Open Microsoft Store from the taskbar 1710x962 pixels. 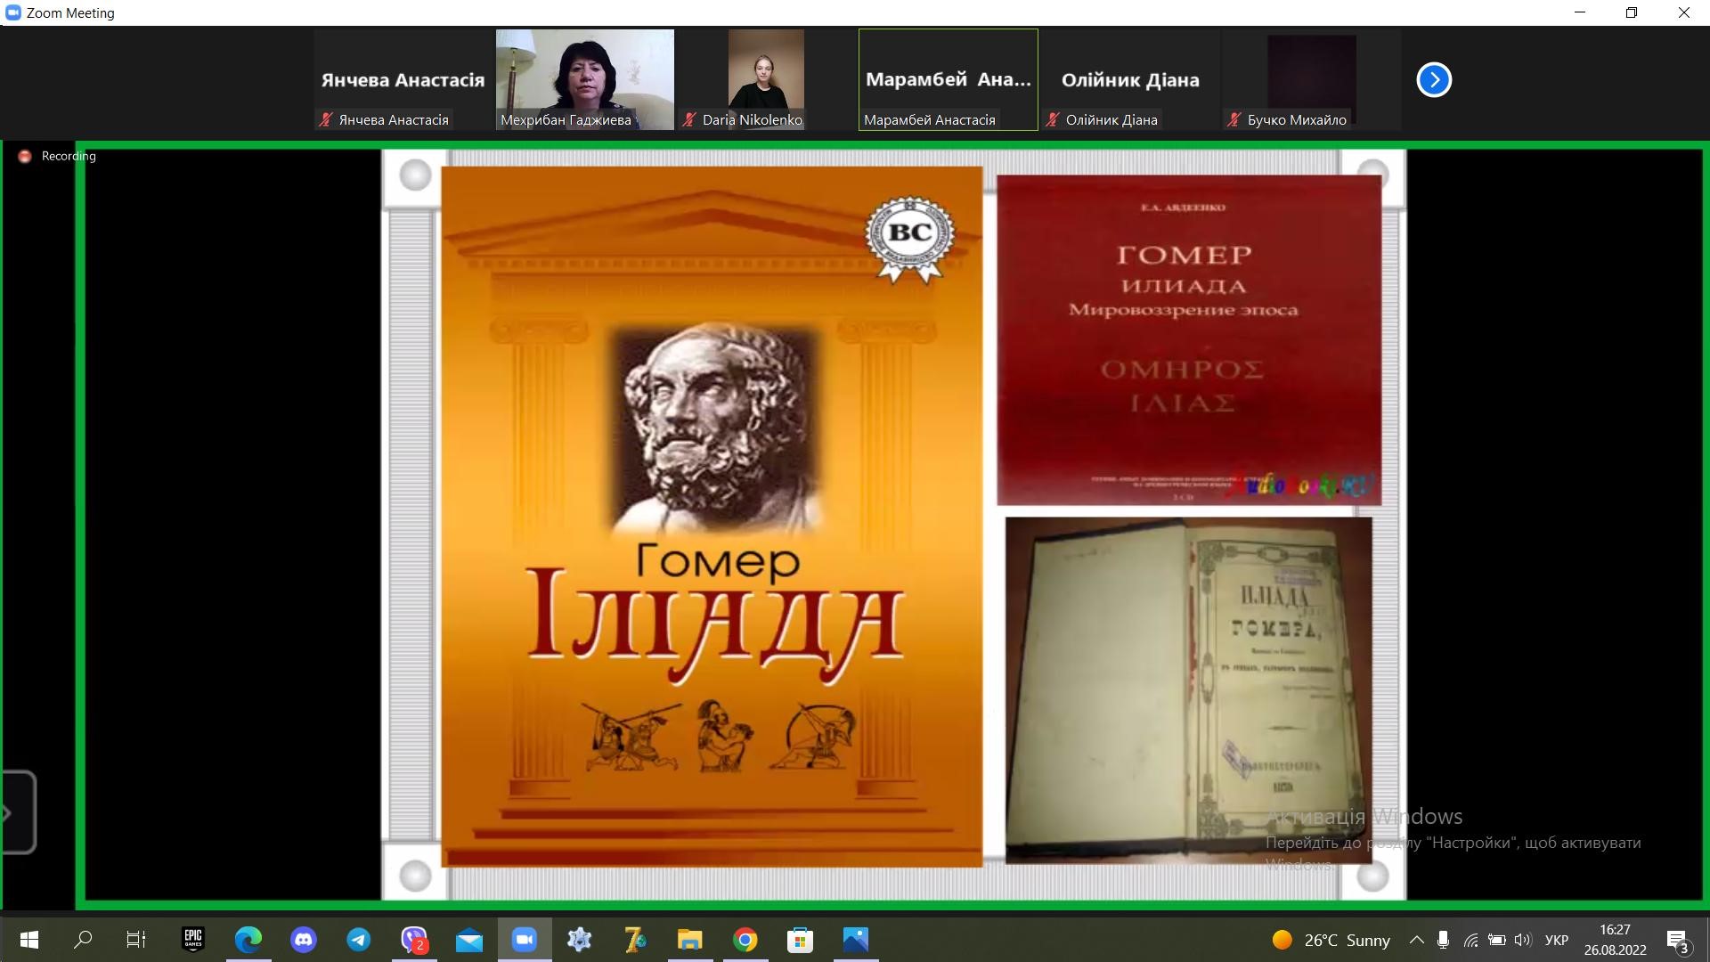point(801,939)
